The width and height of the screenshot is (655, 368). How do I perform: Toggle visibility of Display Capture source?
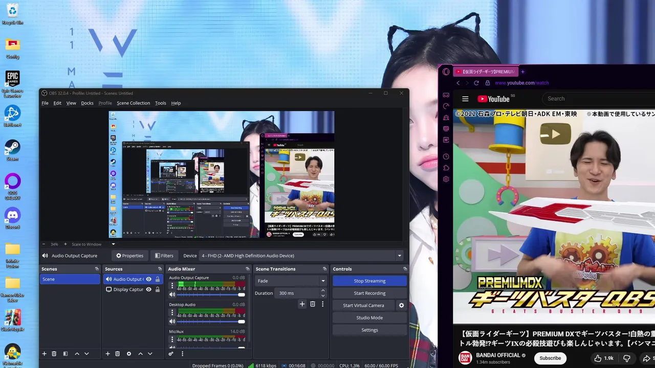[149, 289]
